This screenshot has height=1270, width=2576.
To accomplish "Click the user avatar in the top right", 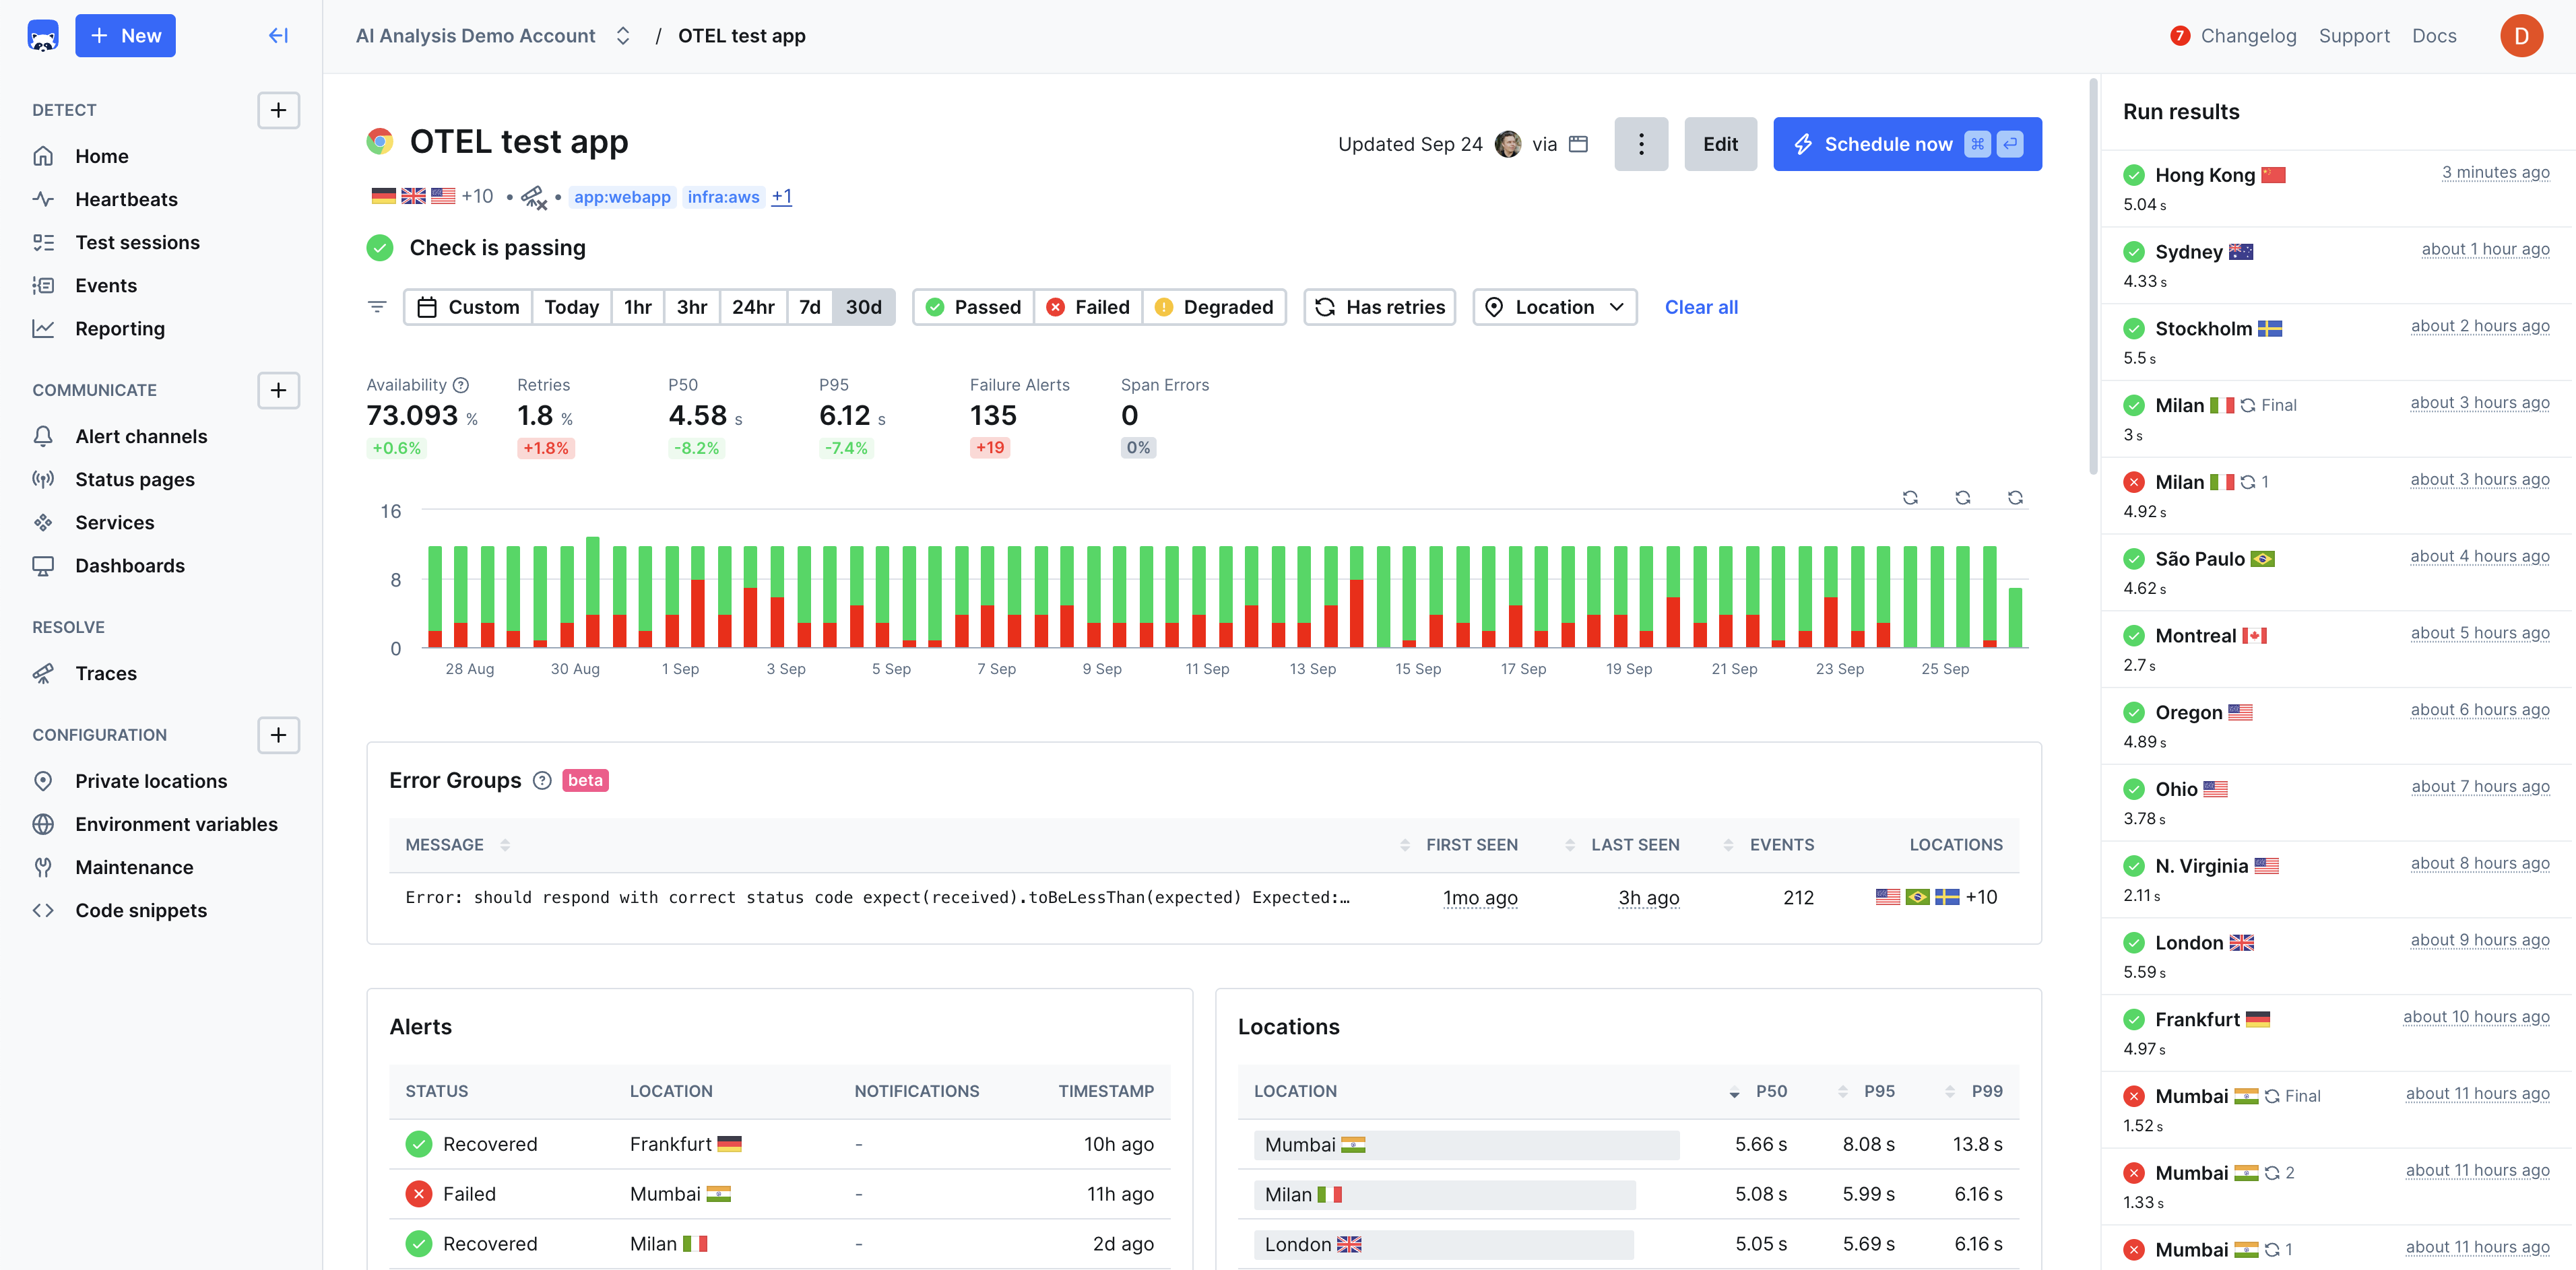I will (2521, 35).
